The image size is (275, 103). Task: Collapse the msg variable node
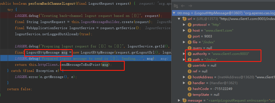point(174,13)
